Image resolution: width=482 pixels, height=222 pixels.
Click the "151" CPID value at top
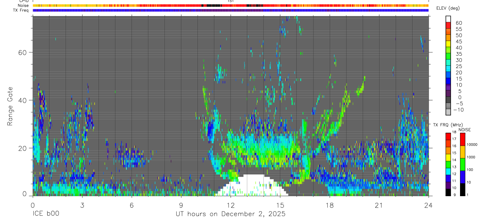tap(230, 1)
